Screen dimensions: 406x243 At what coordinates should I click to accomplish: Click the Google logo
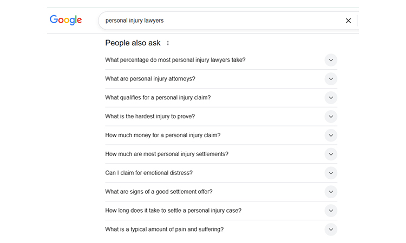(66, 21)
